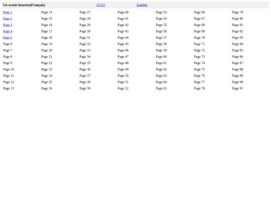271x203 pixels.
Task: Click the 'Page 16' entry
Action: (47, 25)
